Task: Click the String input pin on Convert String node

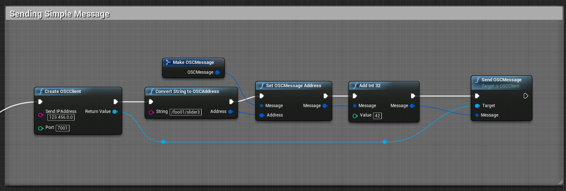Action: point(151,112)
